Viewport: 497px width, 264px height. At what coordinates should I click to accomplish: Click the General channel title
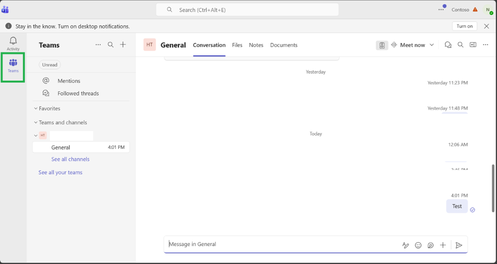click(x=173, y=45)
